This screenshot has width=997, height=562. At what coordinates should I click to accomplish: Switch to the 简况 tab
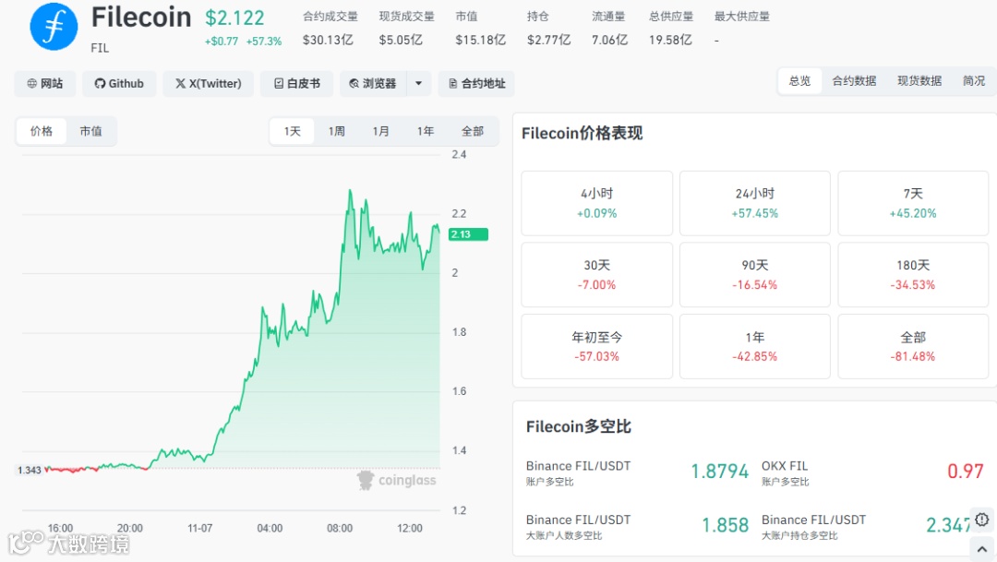pos(974,80)
